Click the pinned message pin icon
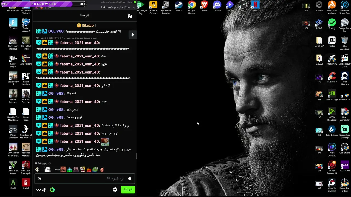The image size is (351, 197). click(x=132, y=35)
